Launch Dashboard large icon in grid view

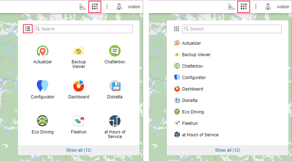click(79, 86)
